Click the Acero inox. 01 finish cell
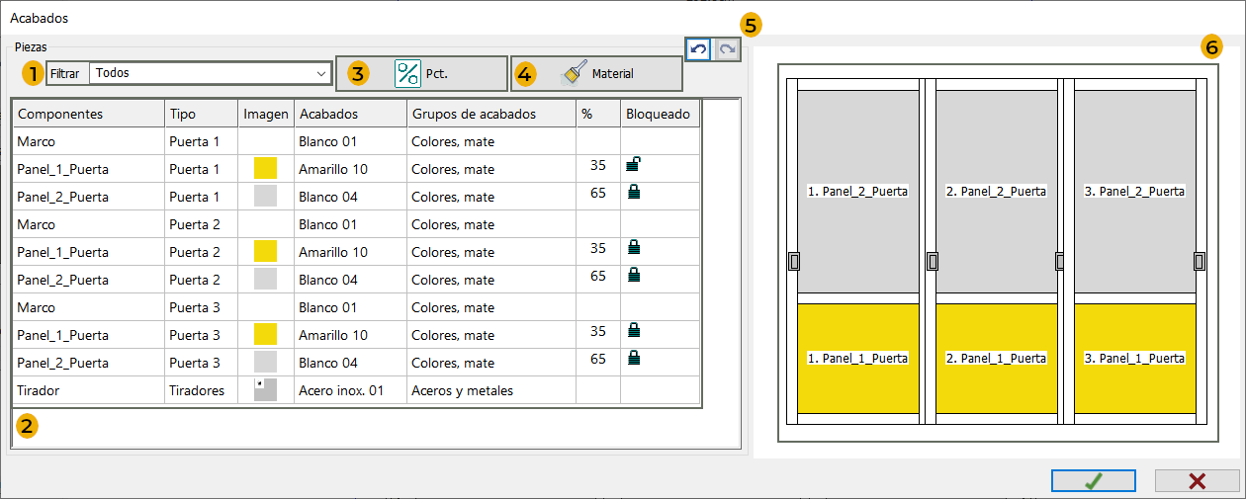Screen dimensions: 1246x499 click(350, 390)
